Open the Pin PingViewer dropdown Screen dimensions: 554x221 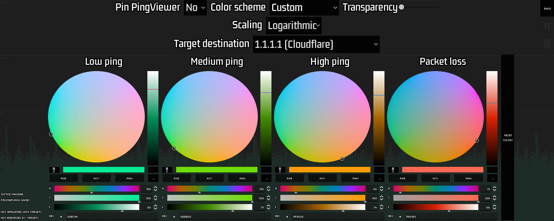point(195,7)
